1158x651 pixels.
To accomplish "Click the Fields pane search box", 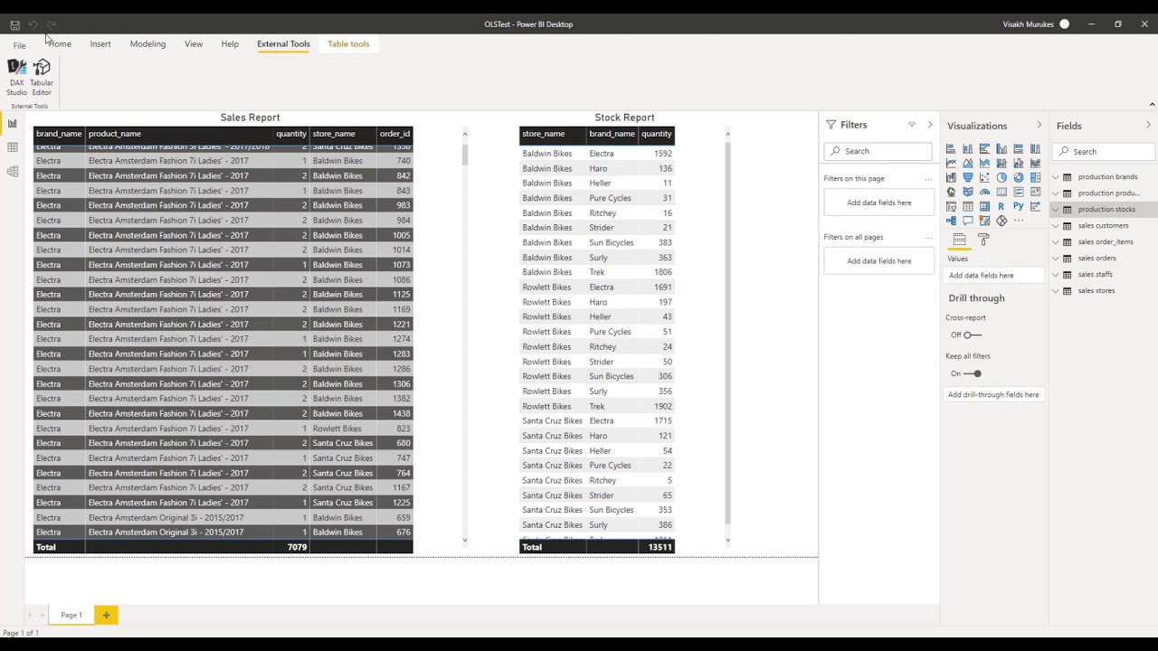I will point(1103,151).
